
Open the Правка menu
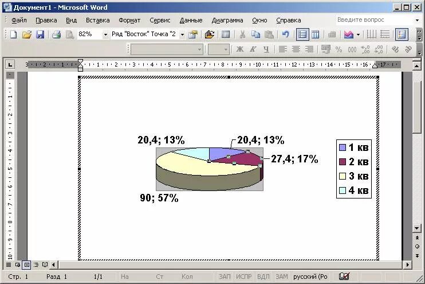click(x=46, y=20)
